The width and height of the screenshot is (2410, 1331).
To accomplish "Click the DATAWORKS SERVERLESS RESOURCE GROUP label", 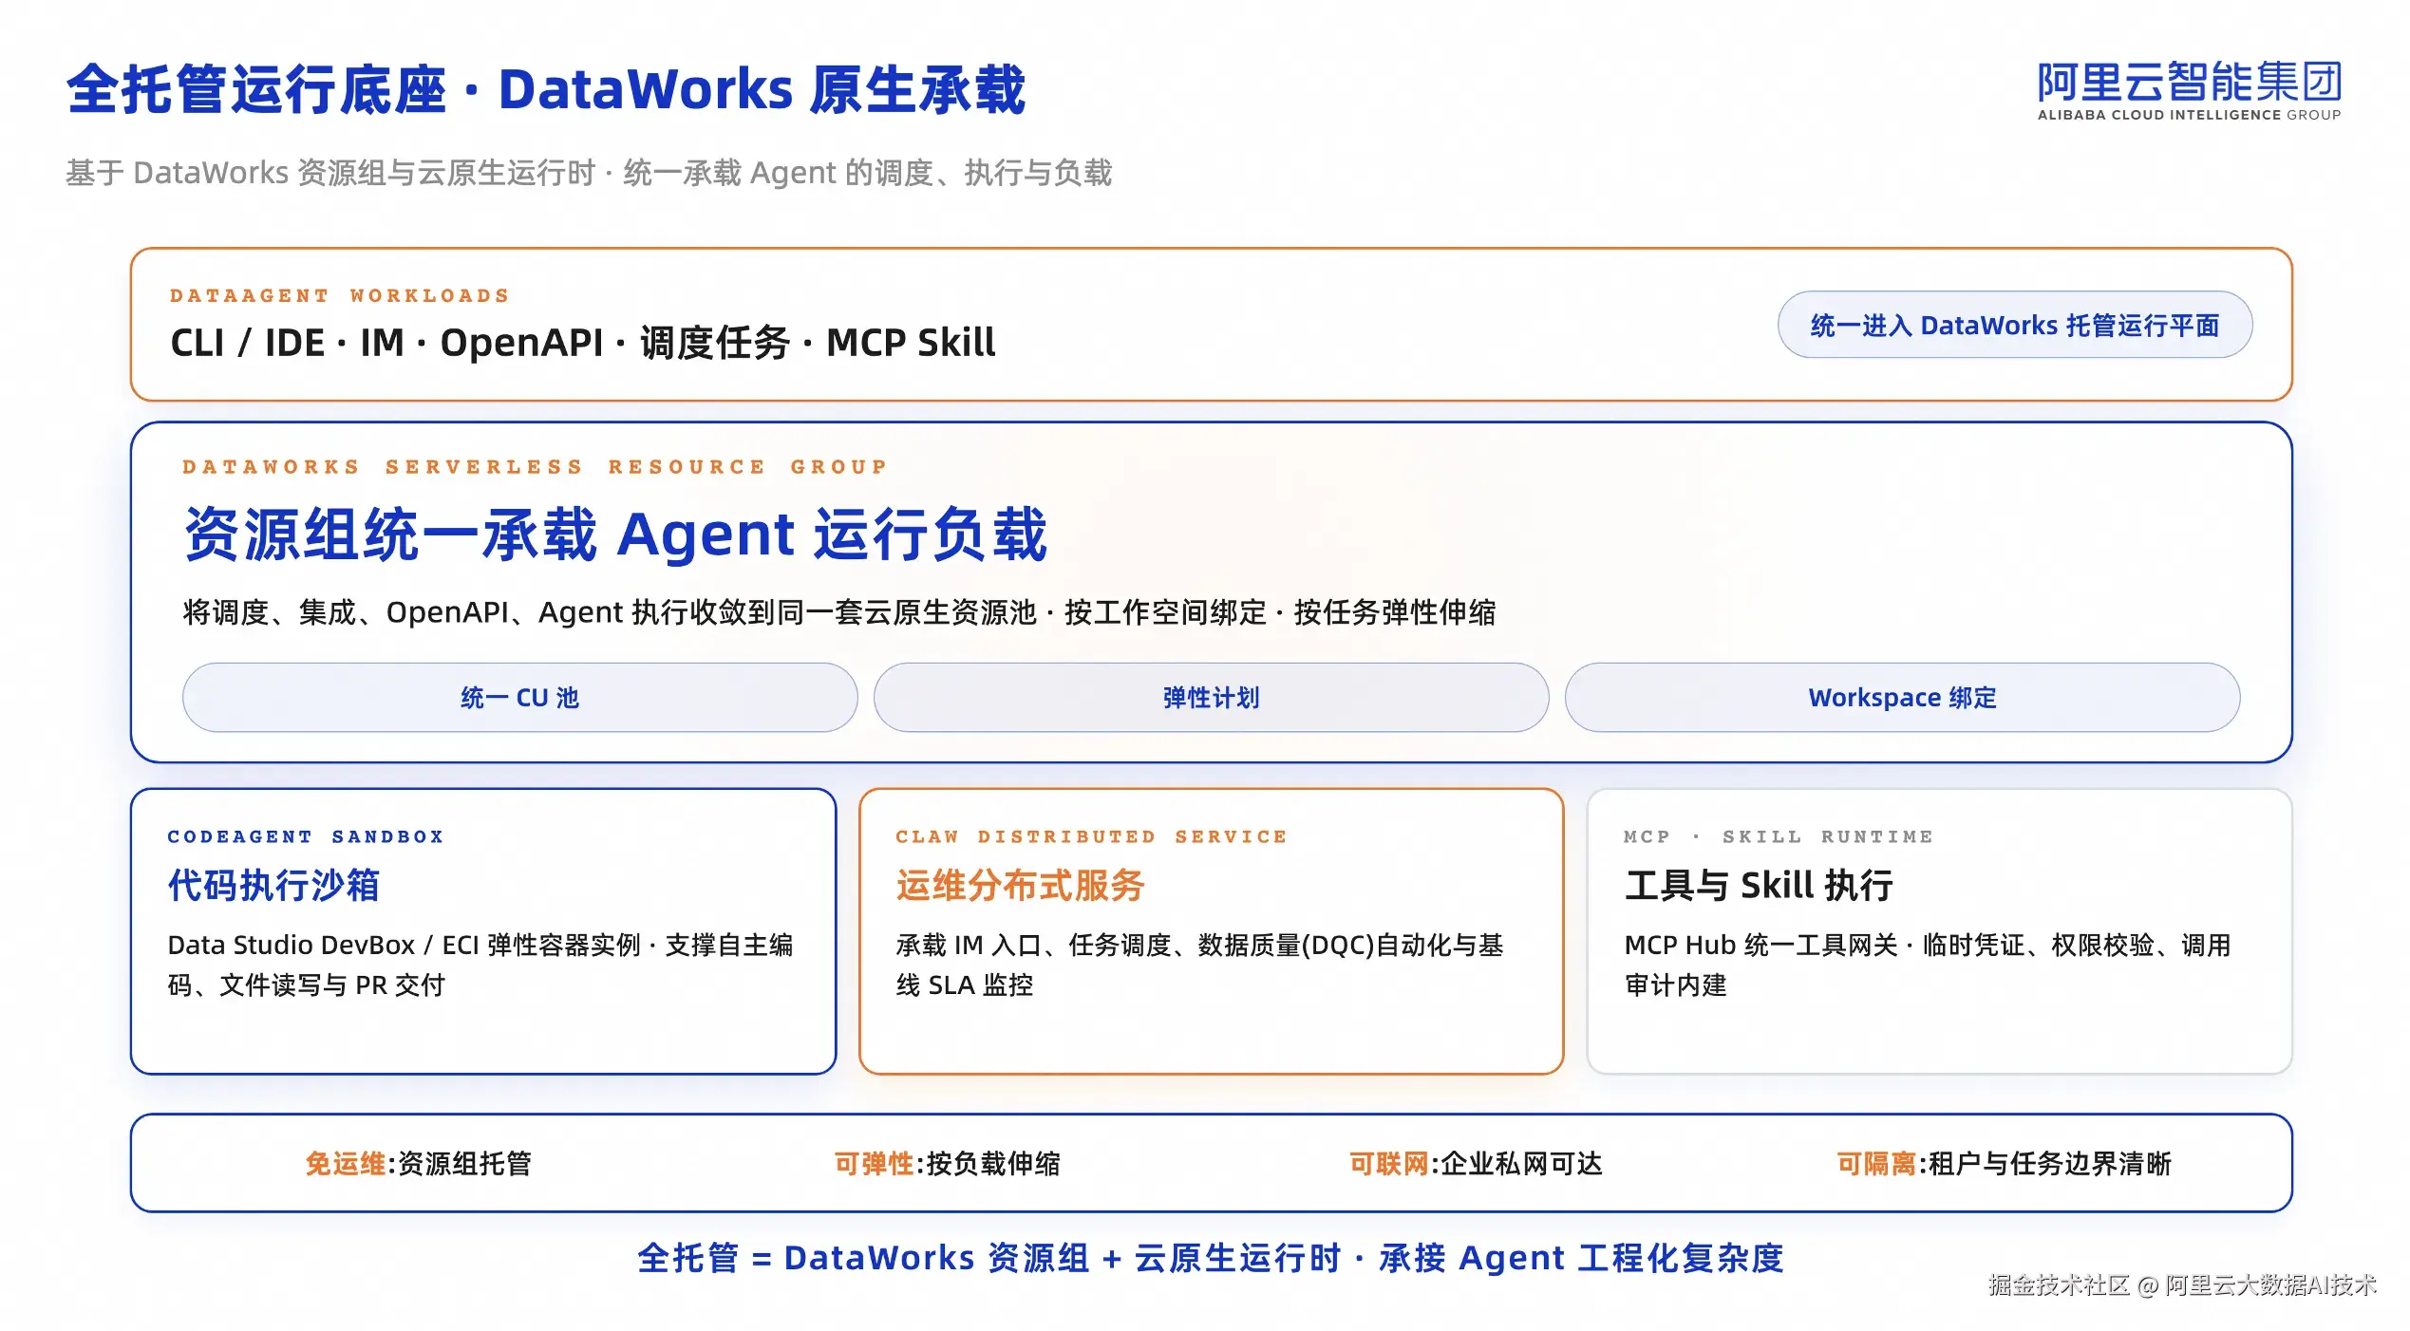I will (x=536, y=466).
